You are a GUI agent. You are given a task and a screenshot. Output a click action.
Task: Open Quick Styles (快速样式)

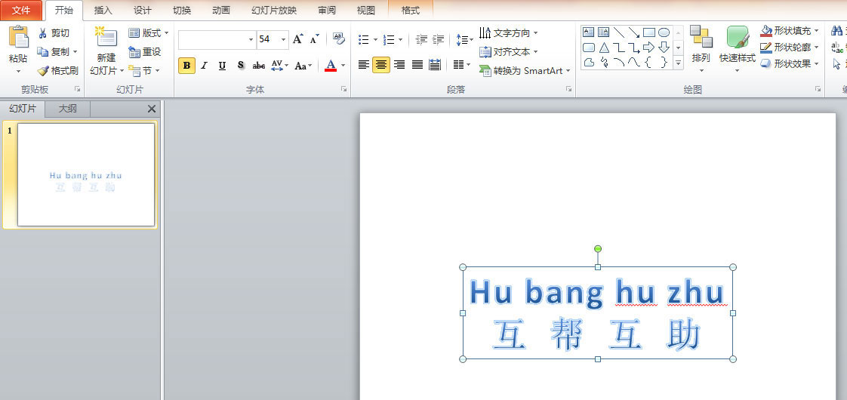tap(737, 47)
